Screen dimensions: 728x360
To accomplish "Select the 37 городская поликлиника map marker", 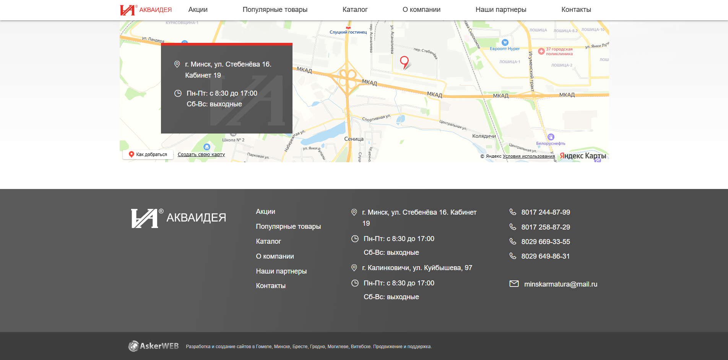I will [x=541, y=51].
